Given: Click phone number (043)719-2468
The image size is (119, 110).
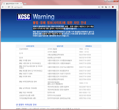Looking at the screenshot, I should pyautogui.click(x=85, y=67).
